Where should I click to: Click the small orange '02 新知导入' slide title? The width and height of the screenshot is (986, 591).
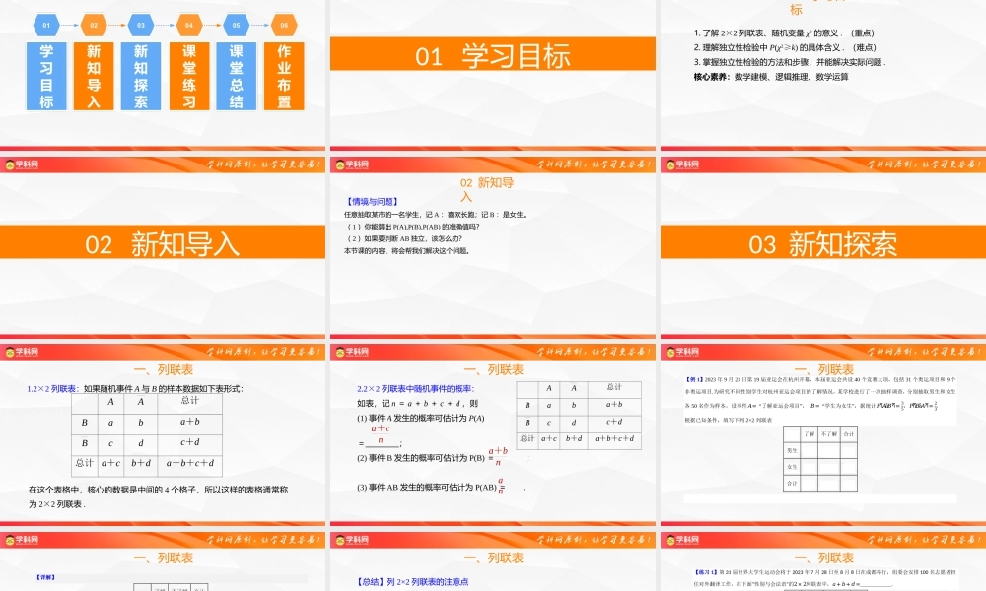[x=487, y=189]
